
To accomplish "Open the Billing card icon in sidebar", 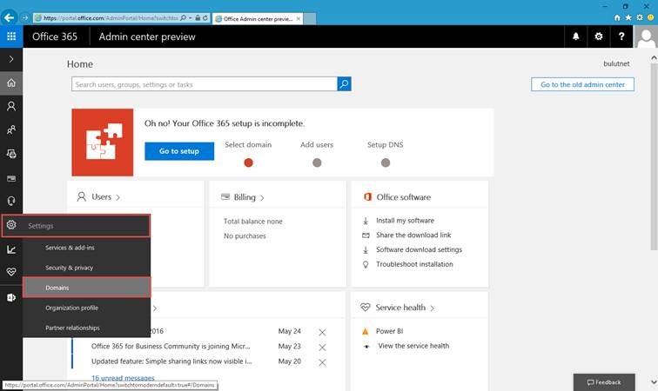I will (x=11, y=178).
